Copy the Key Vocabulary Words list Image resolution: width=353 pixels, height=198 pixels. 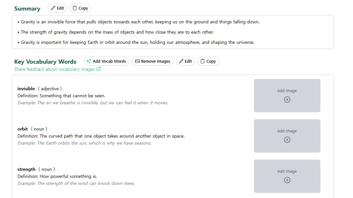tap(208, 61)
